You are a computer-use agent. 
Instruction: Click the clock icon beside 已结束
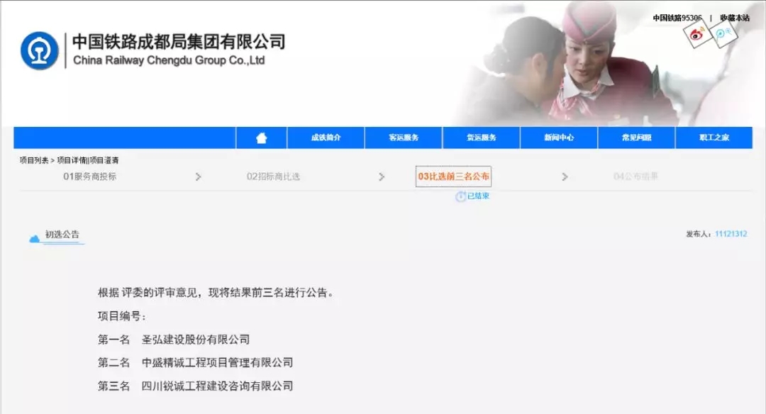460,196
